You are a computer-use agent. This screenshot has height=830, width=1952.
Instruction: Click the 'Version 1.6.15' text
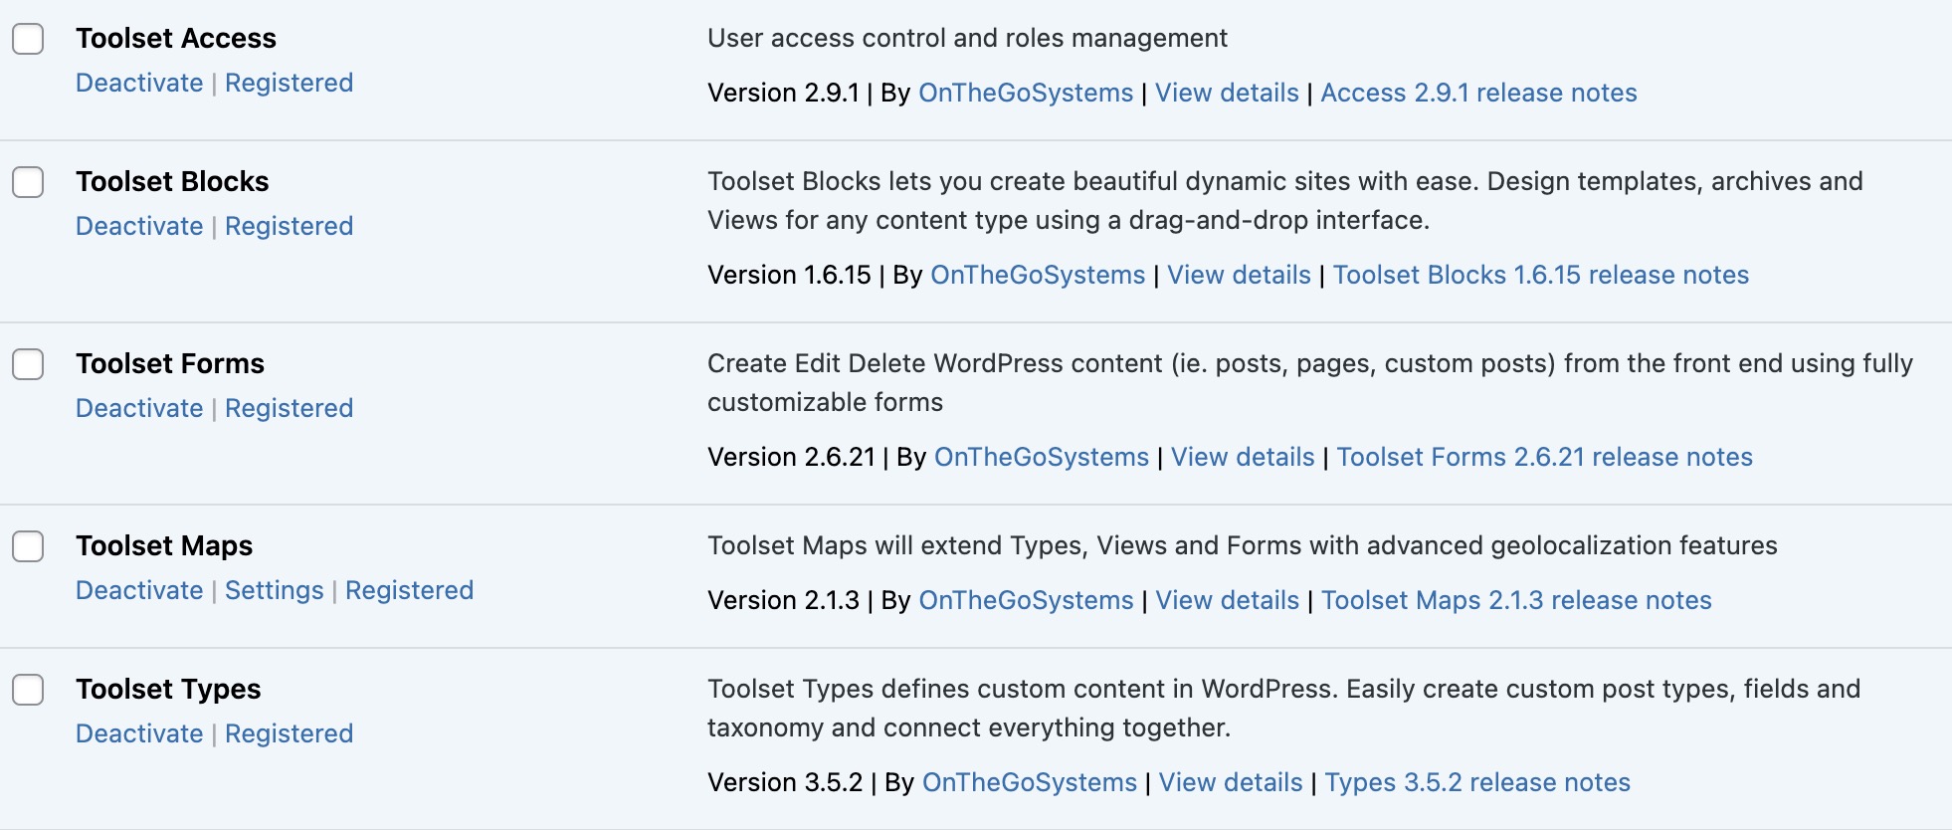point(789,275)
